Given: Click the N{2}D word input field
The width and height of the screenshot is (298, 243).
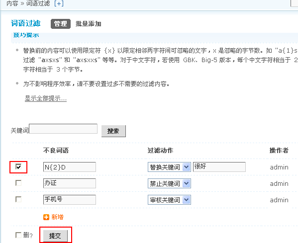Looking at the screenshot, I should coord(70,167).
